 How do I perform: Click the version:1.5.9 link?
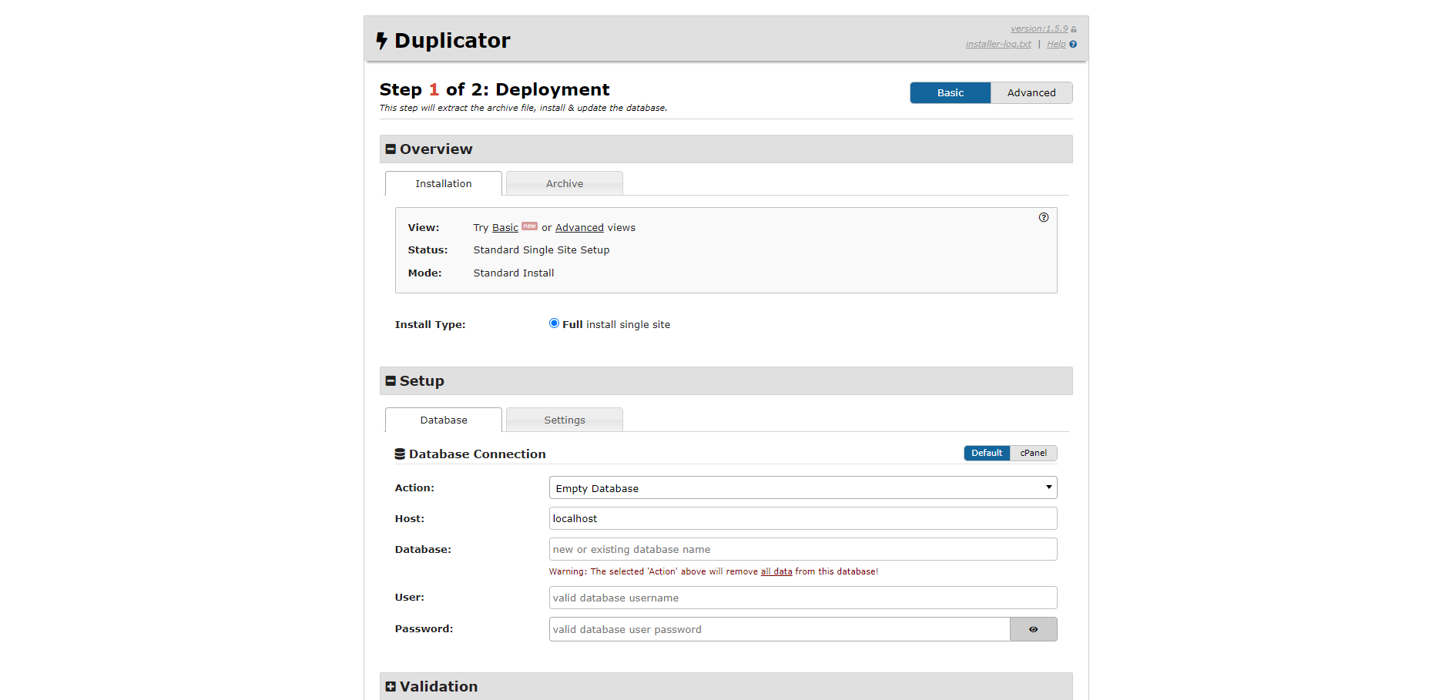[x=1039, y=28]
